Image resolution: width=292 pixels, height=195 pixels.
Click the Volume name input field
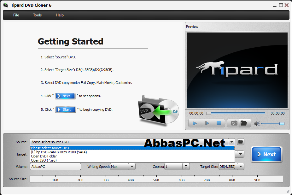point(55,167)
